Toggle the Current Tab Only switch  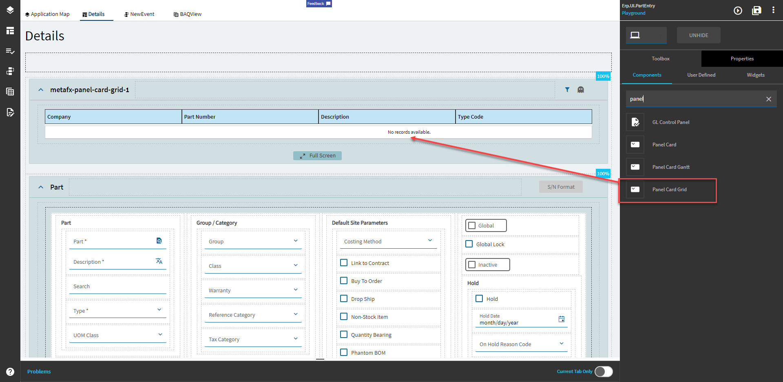pos(604,371)
